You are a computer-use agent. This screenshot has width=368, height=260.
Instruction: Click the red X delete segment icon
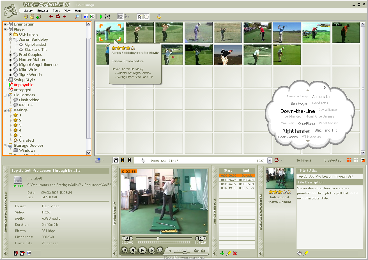click(235, 253)
